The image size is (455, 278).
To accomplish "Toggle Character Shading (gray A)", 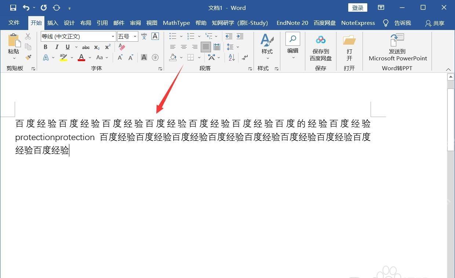I will point(144,57).
